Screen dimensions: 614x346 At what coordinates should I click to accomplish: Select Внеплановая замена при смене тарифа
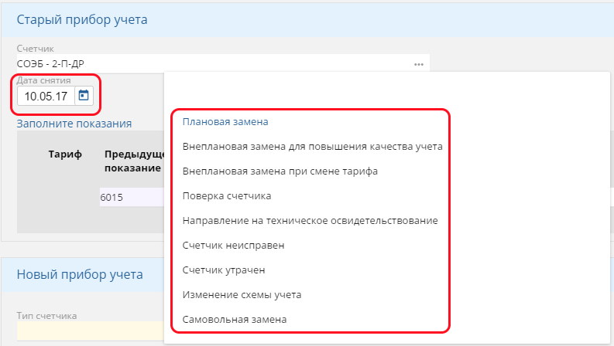[280, 171]
